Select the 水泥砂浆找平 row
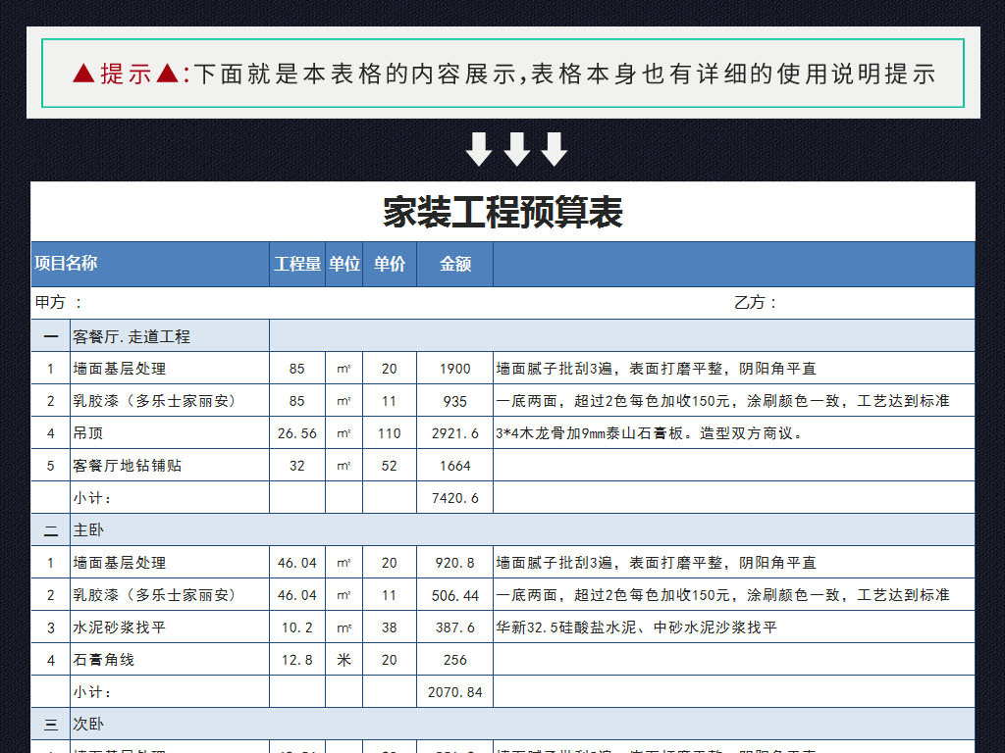Screen dimensions: 1005x753 (x=108, y=627)
